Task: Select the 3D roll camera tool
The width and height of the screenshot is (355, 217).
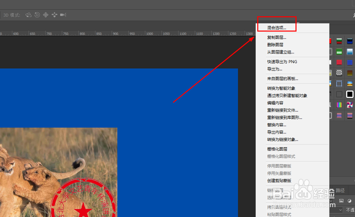Action: coord(37,15)
